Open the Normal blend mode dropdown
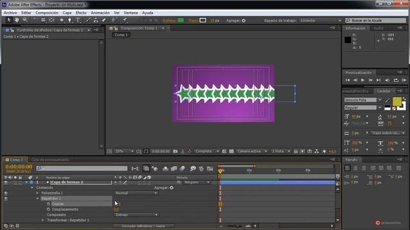 click(x=136, y=193)
